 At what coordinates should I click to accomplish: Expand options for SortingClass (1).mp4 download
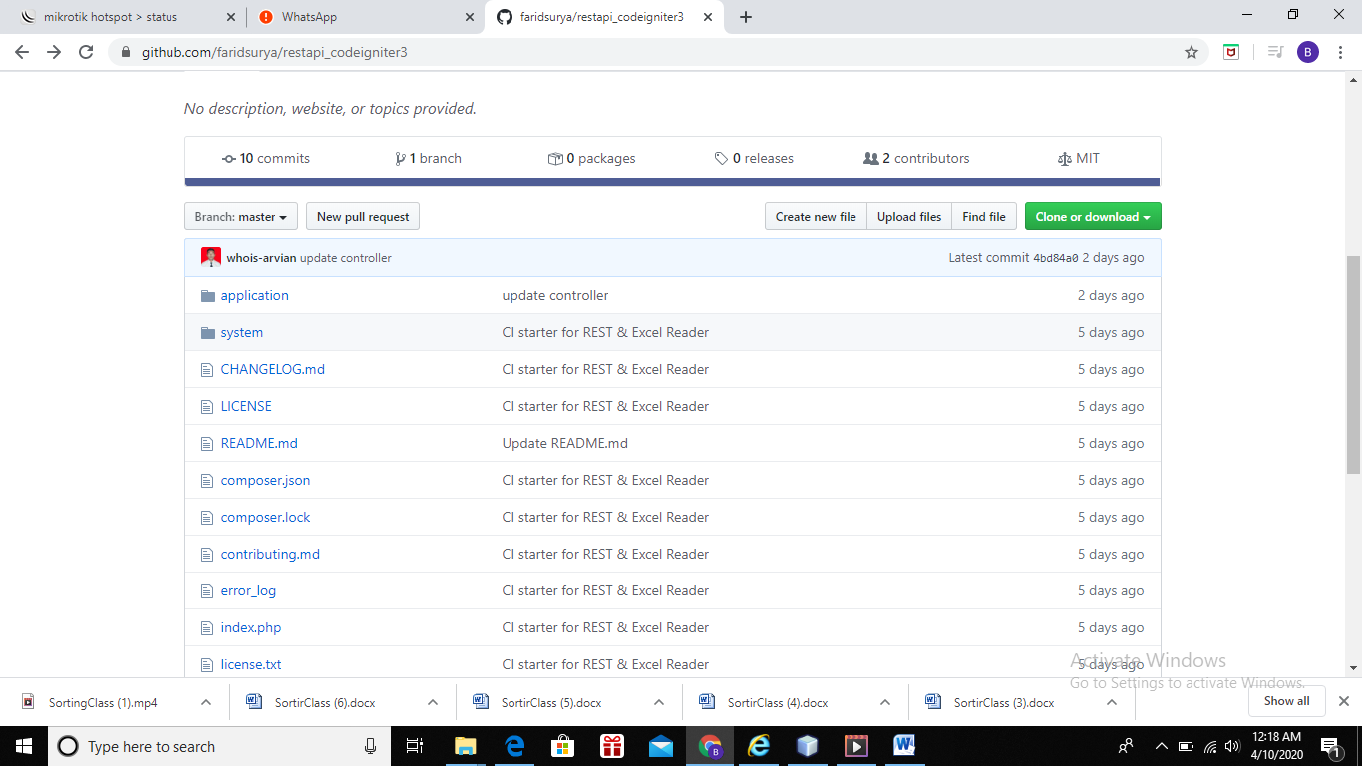pyautogui.click(x=206, y=702)
